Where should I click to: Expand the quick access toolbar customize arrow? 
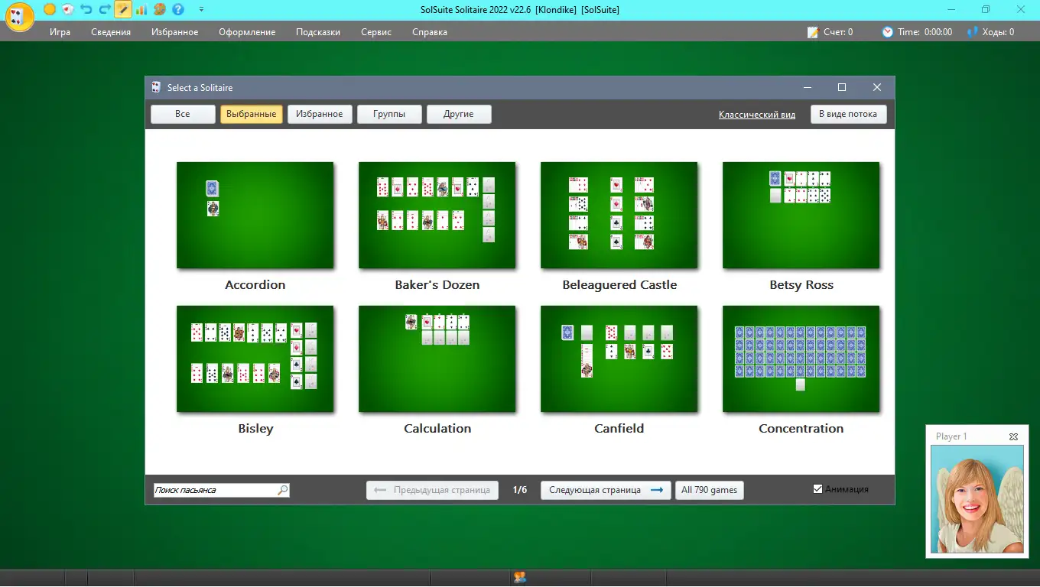(x=201, y=9)
